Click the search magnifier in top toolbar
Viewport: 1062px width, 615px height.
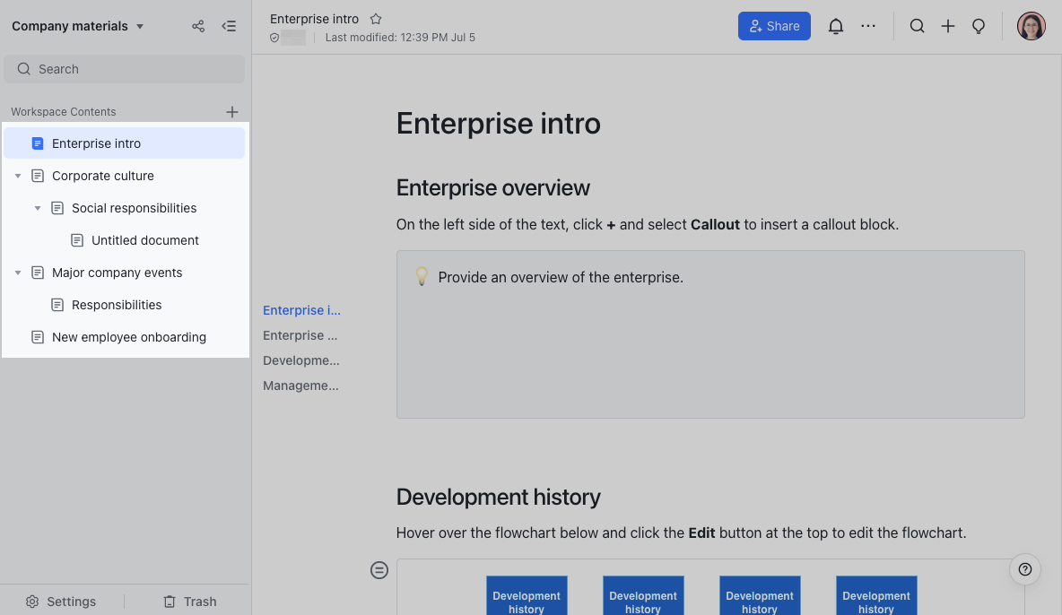coord(917,26)
